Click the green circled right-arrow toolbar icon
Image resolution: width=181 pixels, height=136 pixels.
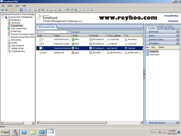point(47,10)
